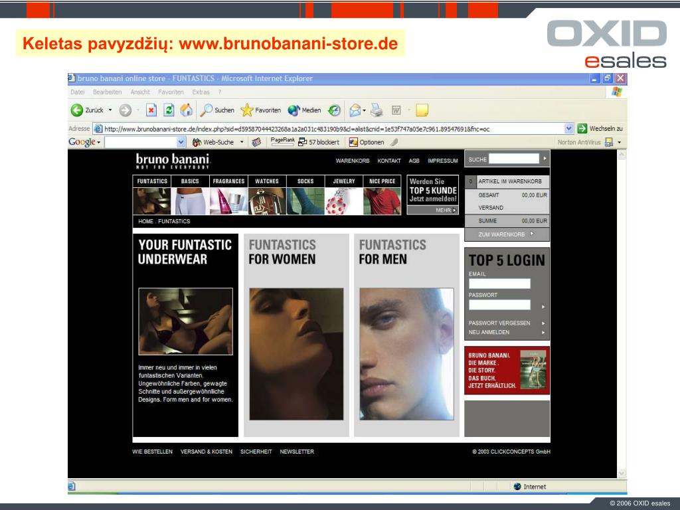Expand Google search box dropdown arrow

point(181,142)
